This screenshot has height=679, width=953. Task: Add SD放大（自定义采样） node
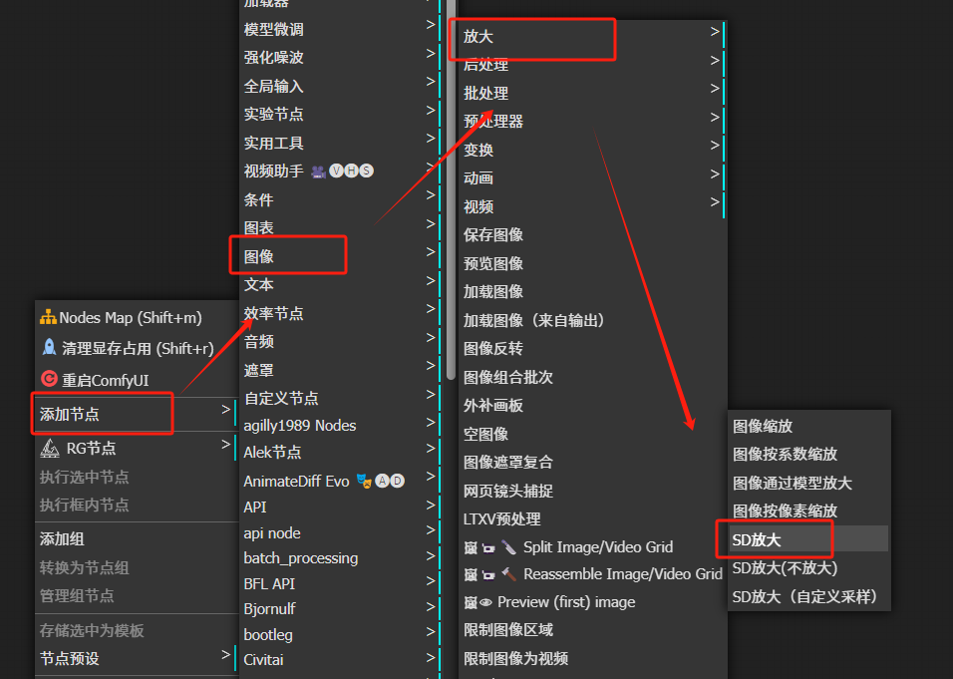[809, 596]
